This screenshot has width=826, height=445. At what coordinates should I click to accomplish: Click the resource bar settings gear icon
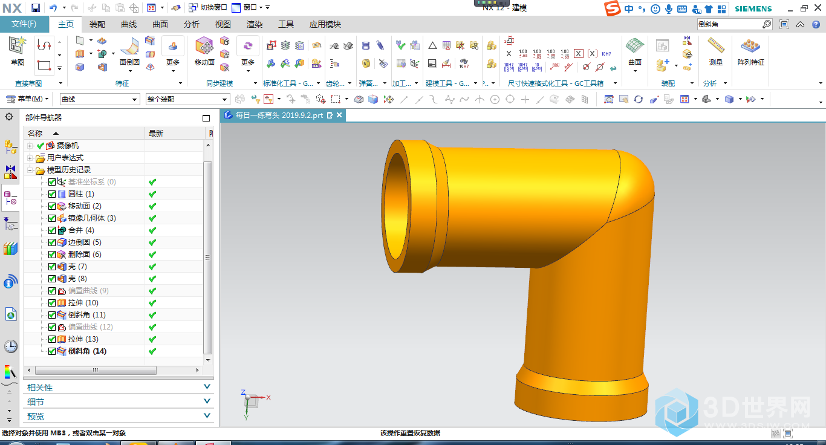coord(9,117)
